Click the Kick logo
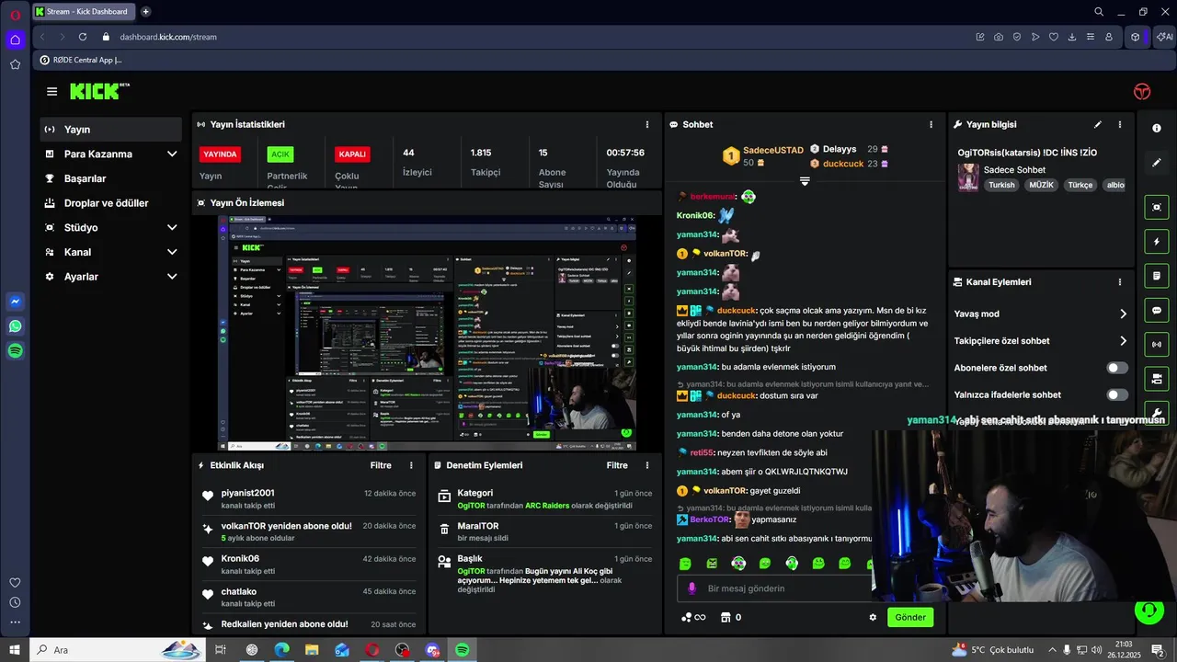Image resolution: width=1177 pixels, height=662 pixels. click(x=99, y=91)
